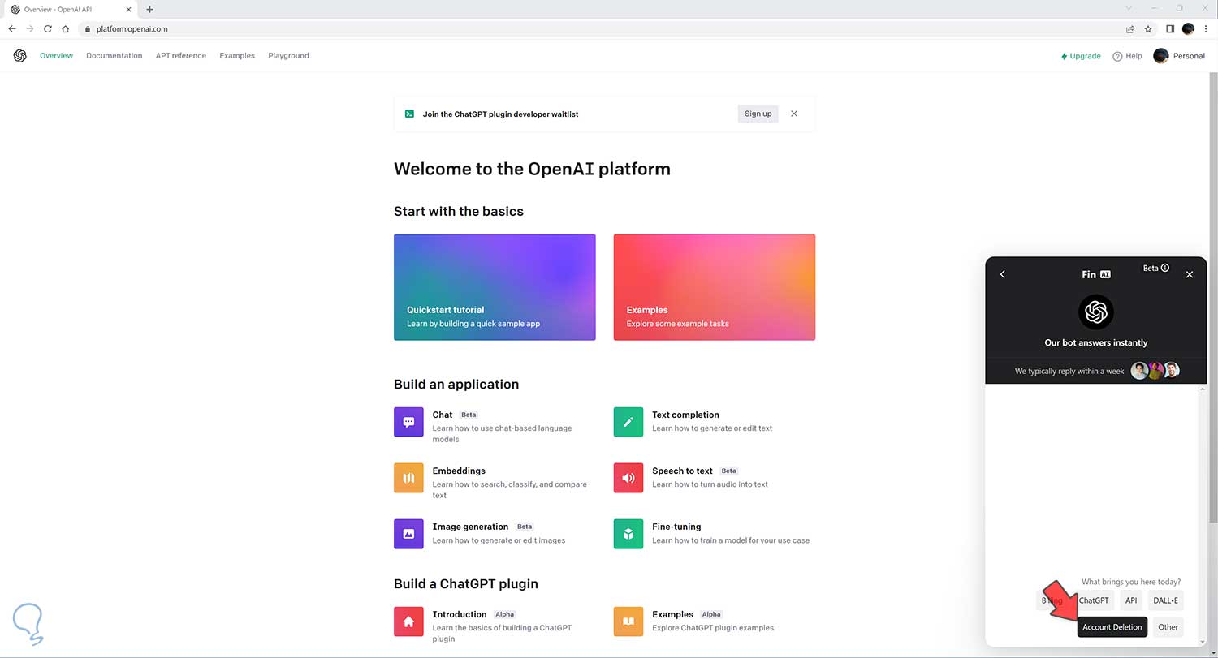Screen dimensions: 1218x658
Task: Open the Help menu
Action: pos(1127,56)
